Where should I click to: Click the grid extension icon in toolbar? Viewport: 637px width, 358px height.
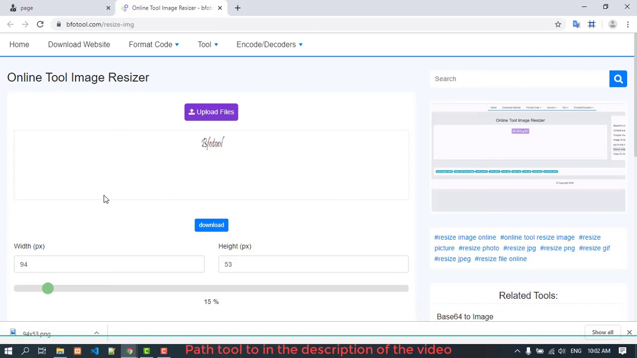click(592, 24)
